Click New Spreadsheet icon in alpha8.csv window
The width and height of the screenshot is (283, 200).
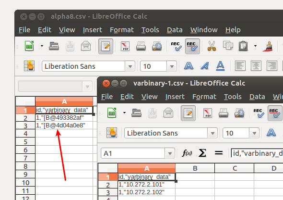29,46
